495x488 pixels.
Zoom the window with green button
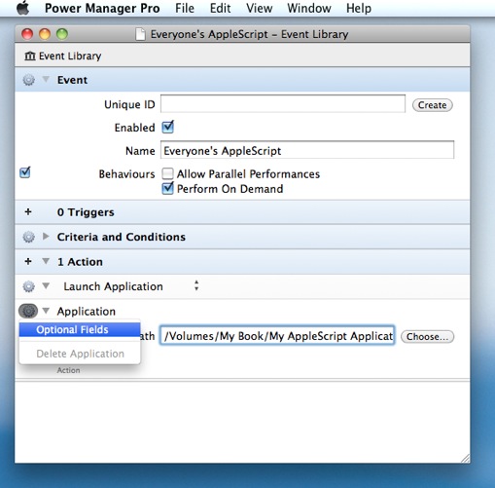[x=62, y=34]
